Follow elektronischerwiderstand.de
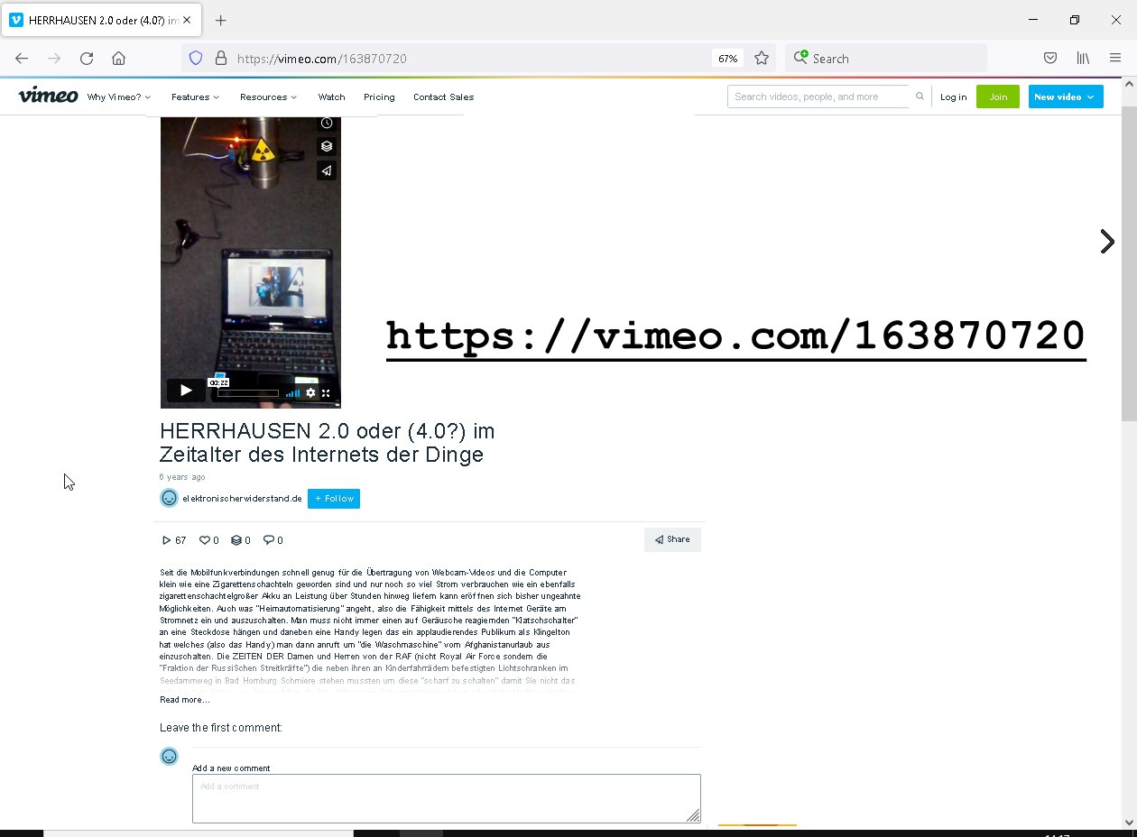Viewport: 1137px width, 837px height. (333, 499)
